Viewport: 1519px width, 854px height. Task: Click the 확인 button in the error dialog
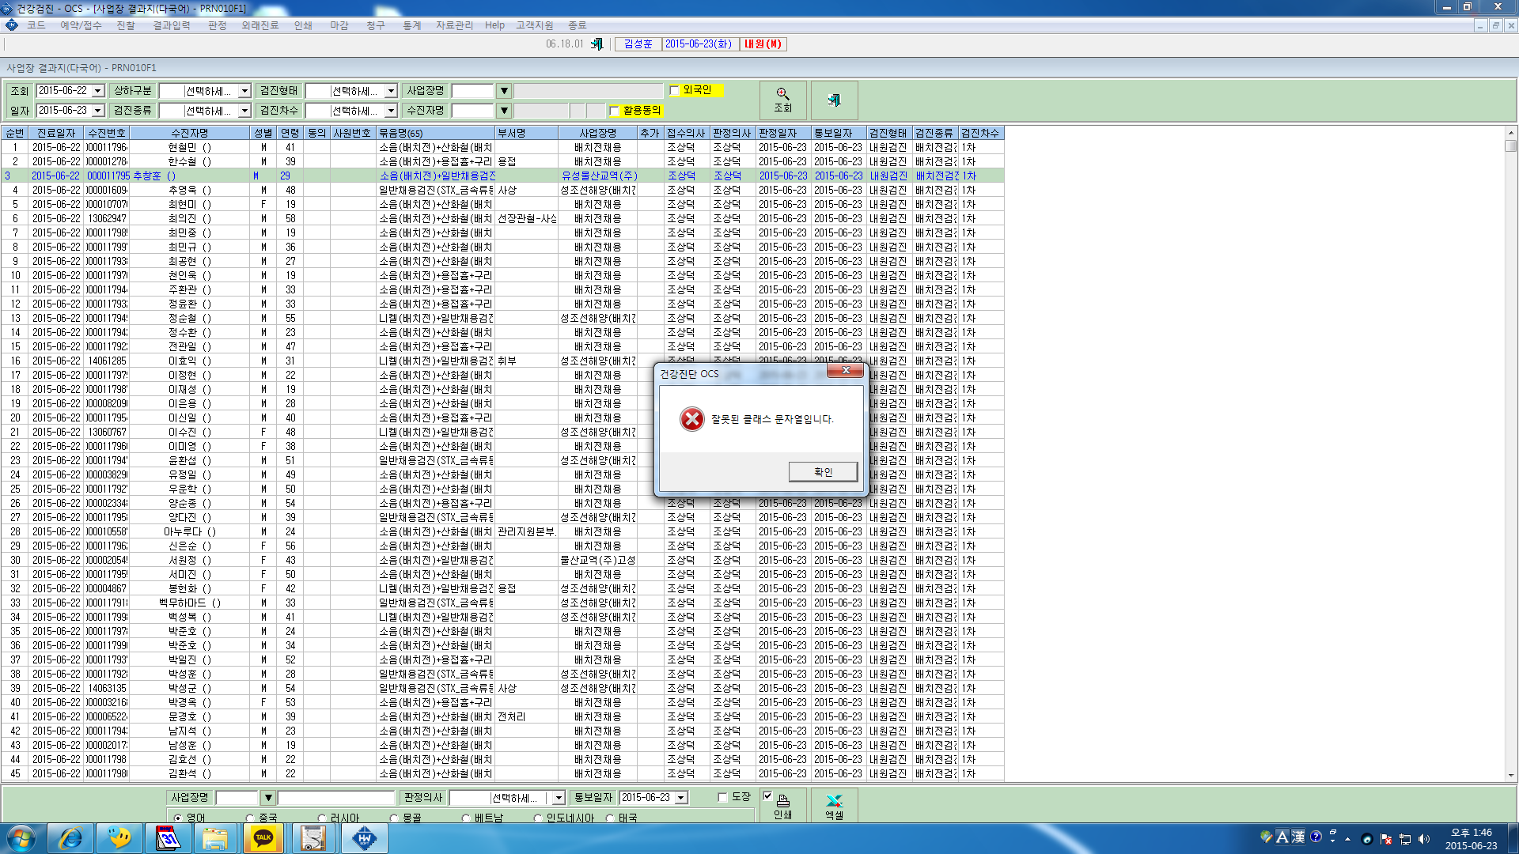coord(823,472)
